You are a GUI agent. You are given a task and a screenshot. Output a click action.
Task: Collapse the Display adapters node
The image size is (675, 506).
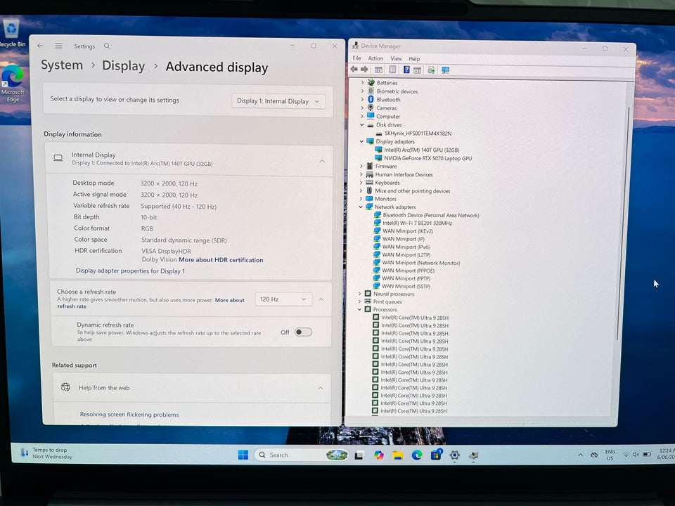coord(361,141)
